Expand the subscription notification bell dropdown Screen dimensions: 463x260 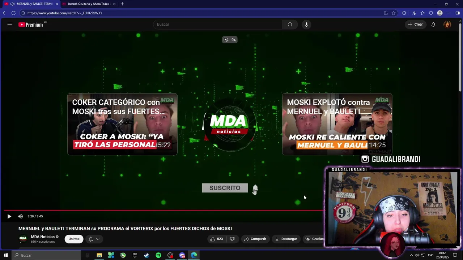94,239
